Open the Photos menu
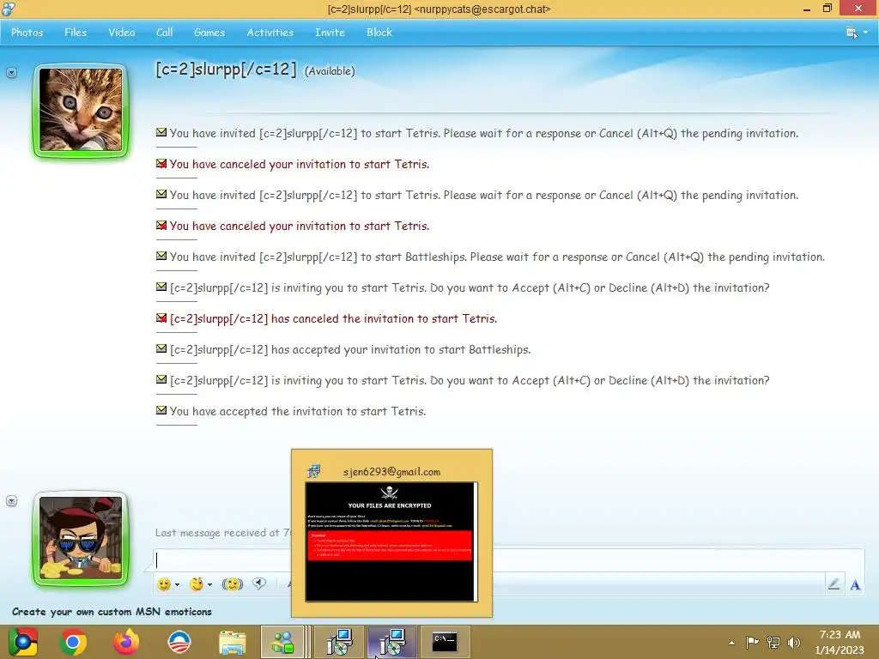The height and width of the screenshot is (659, 879). coord(27,33)
